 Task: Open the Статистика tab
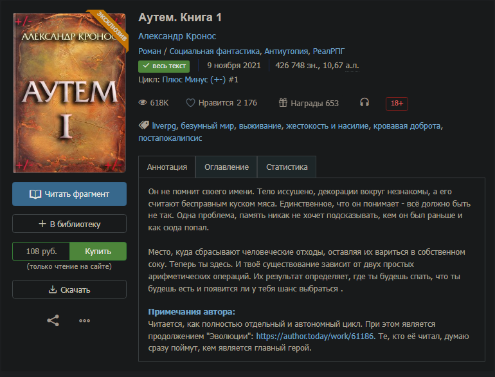(x=287, y=167)
